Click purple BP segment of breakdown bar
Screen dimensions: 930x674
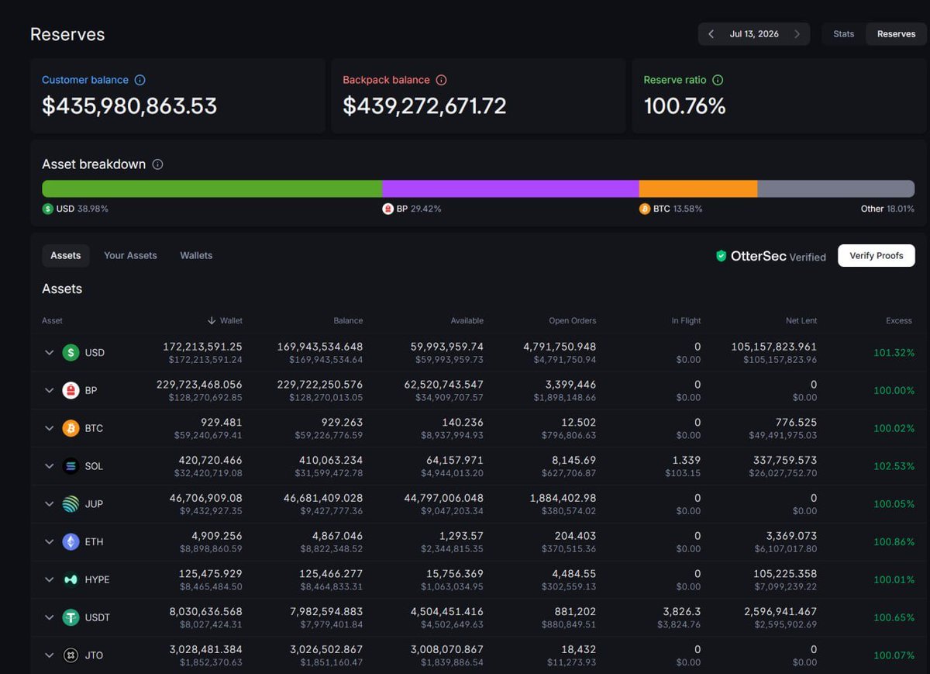click(x=511, y=188)
